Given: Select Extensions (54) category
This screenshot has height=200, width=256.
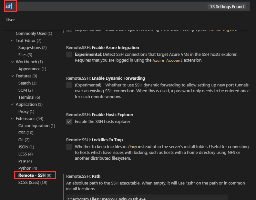Looking at the screenshot, I should tap(30, 119).
